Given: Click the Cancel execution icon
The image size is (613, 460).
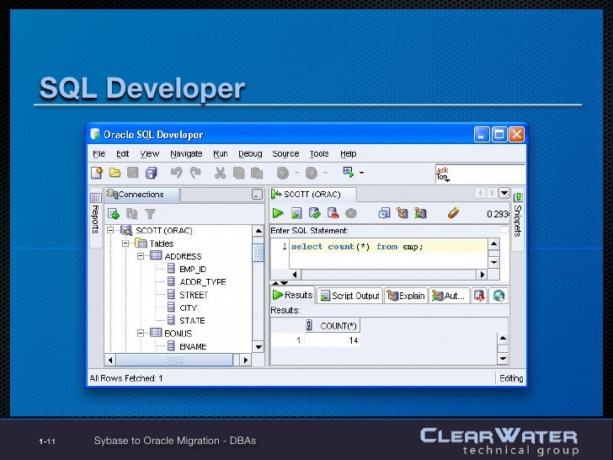Looking at the screenshot, I should pos(351,213).
